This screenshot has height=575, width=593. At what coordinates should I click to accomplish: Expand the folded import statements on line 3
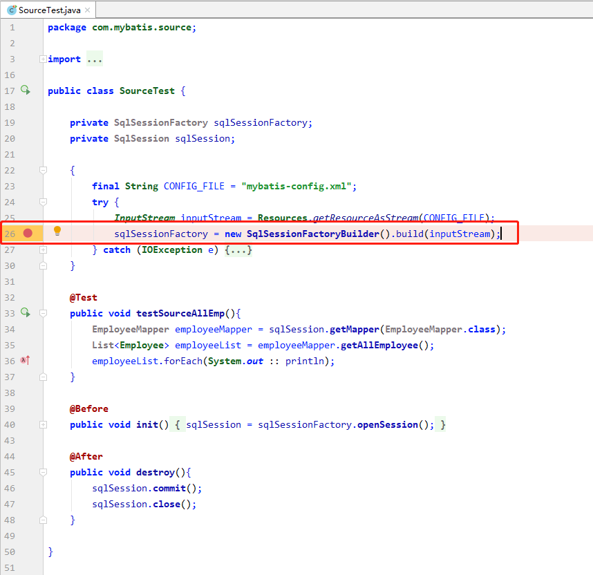(x=43, y=59)
